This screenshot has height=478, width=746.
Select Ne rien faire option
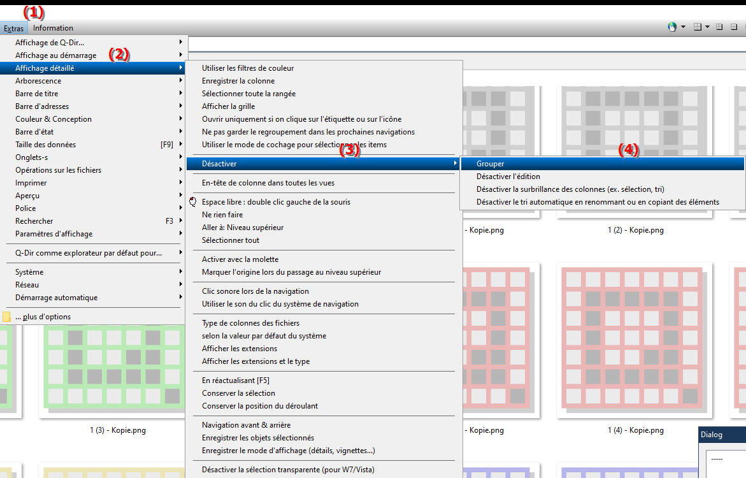(x=323, y=215)
